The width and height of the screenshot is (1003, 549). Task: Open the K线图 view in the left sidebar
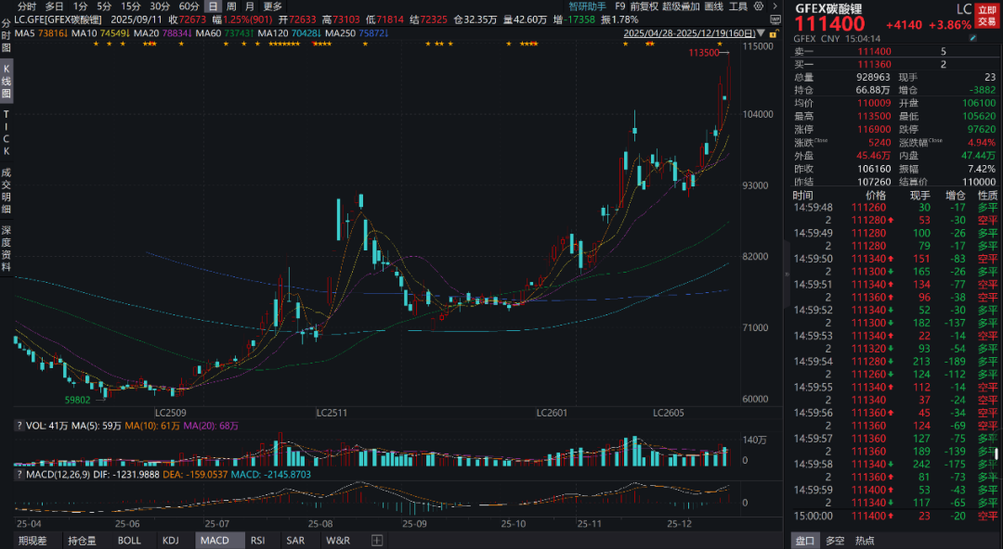[x=7, y=82]
